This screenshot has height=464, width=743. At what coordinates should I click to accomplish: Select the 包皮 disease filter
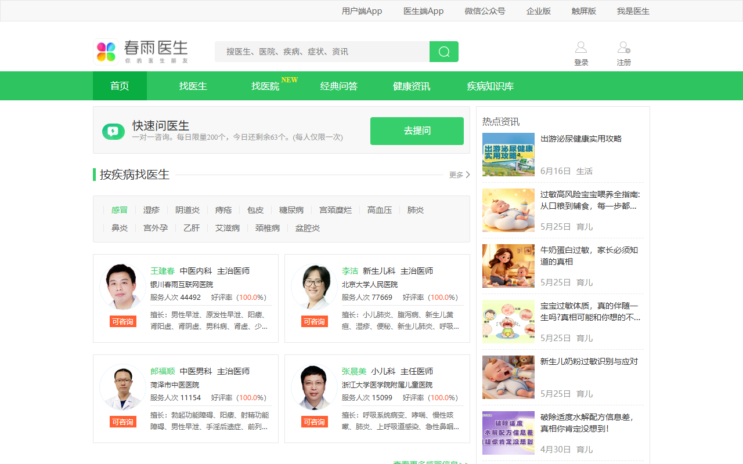pos(255,210)
